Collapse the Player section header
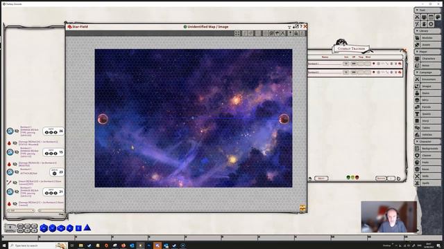 [427, 52]
